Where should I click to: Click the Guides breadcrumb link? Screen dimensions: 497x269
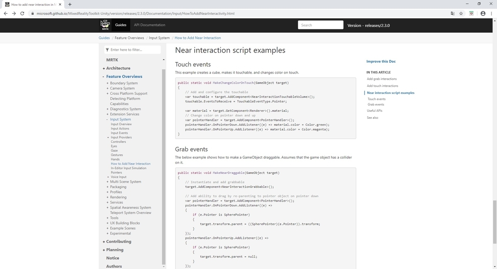pos(104,38)
